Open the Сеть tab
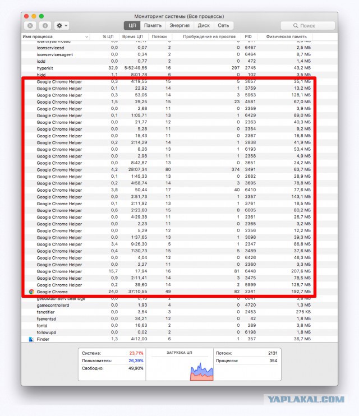The width and height of the screenshot is (359, 416). point(223,25)
